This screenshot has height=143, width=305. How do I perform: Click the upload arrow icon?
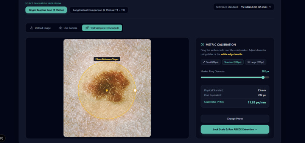[31, 28]
